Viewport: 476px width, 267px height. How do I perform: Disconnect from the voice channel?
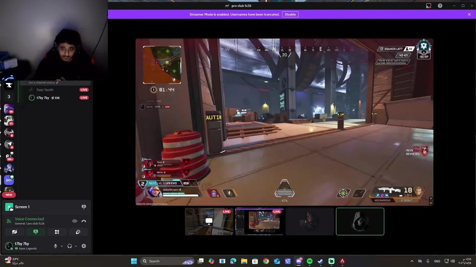point(84,221)
